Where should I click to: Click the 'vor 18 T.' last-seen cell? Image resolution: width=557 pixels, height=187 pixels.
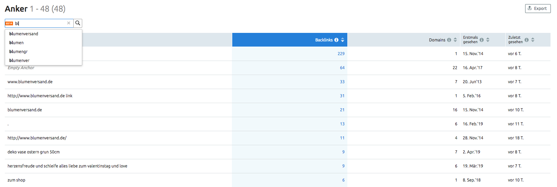click(516, 138)
